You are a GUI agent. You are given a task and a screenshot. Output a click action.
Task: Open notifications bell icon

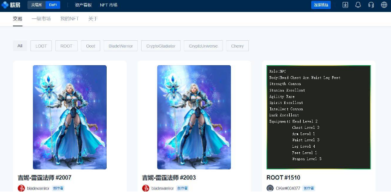[358, 5]
